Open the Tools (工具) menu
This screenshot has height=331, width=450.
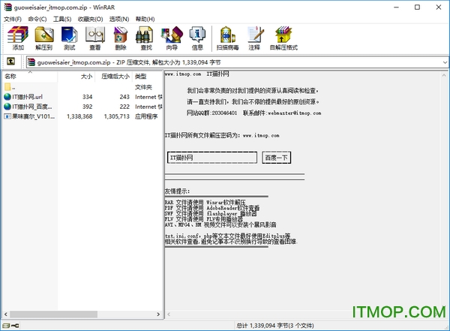[62, 19]
